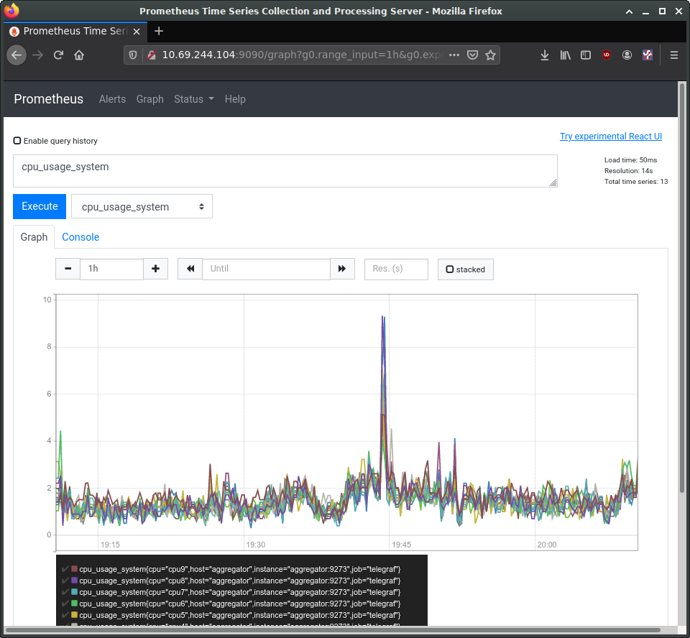Open the Downloads arrow icon
The width and height of the screenshot is (690, 638).
tap(545, 55)
